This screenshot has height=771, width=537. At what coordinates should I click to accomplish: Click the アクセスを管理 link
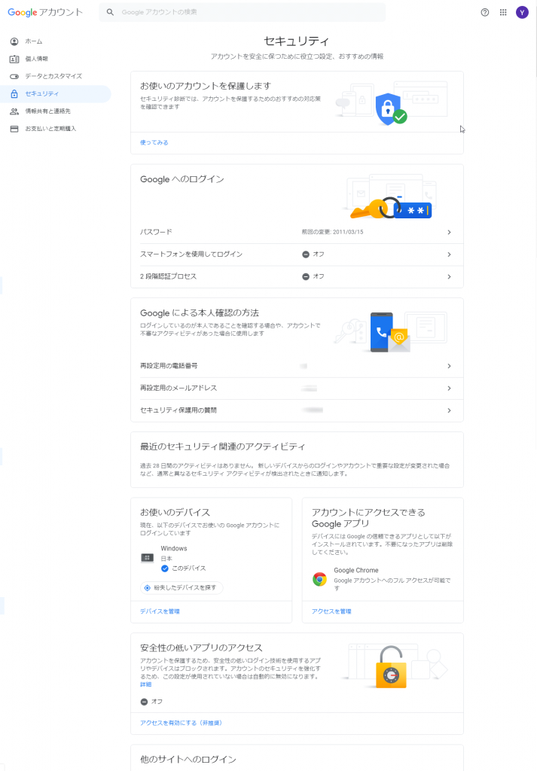pyautogui.click(x=331, y=611)
